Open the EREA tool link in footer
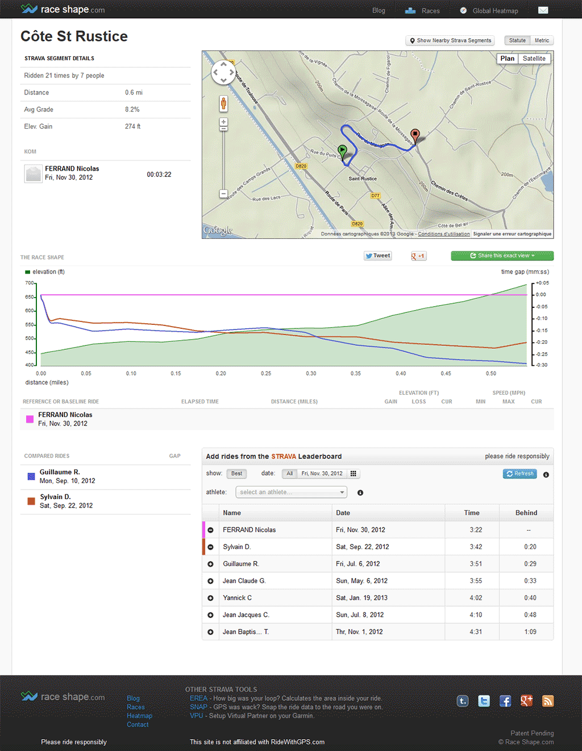 coord(198,699)
